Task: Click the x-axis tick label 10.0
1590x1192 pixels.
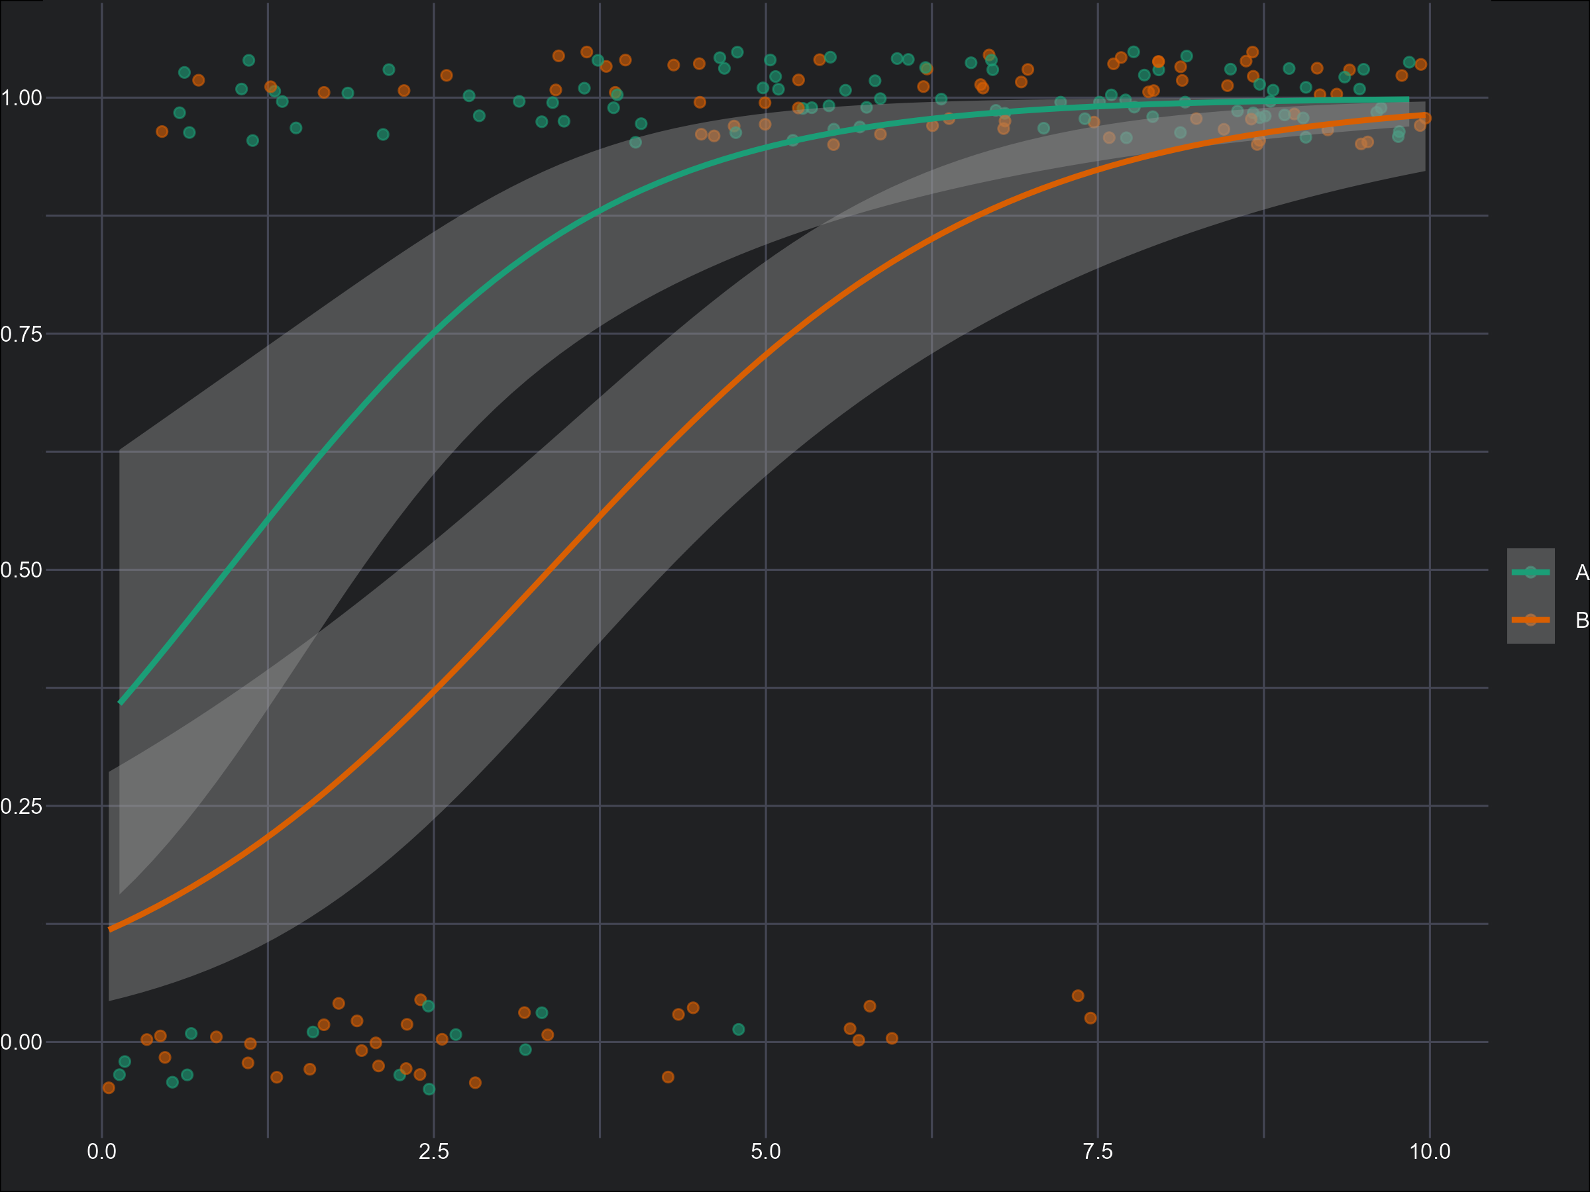Action: [1430, 1152]
